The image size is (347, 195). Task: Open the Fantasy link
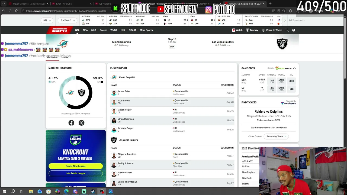252,30
